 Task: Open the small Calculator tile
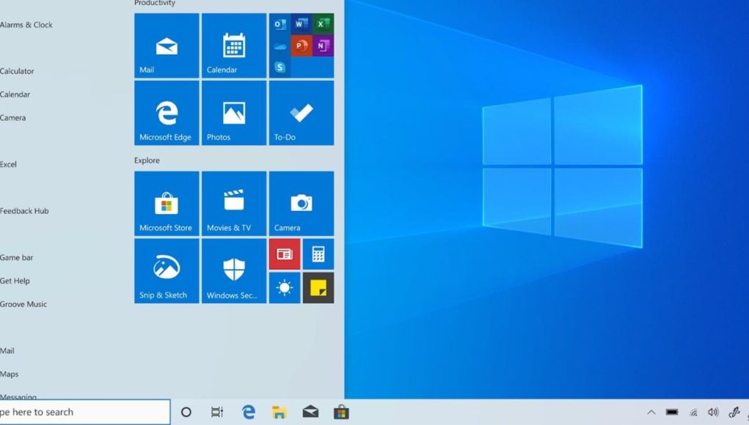(x=318, y=254)
